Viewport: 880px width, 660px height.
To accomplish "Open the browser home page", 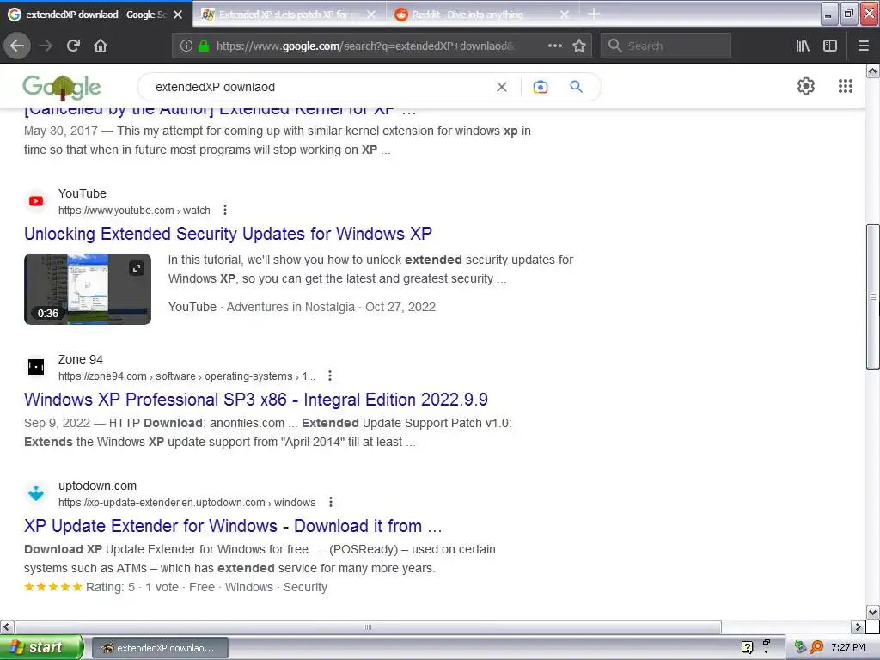I will click(101, 46).
